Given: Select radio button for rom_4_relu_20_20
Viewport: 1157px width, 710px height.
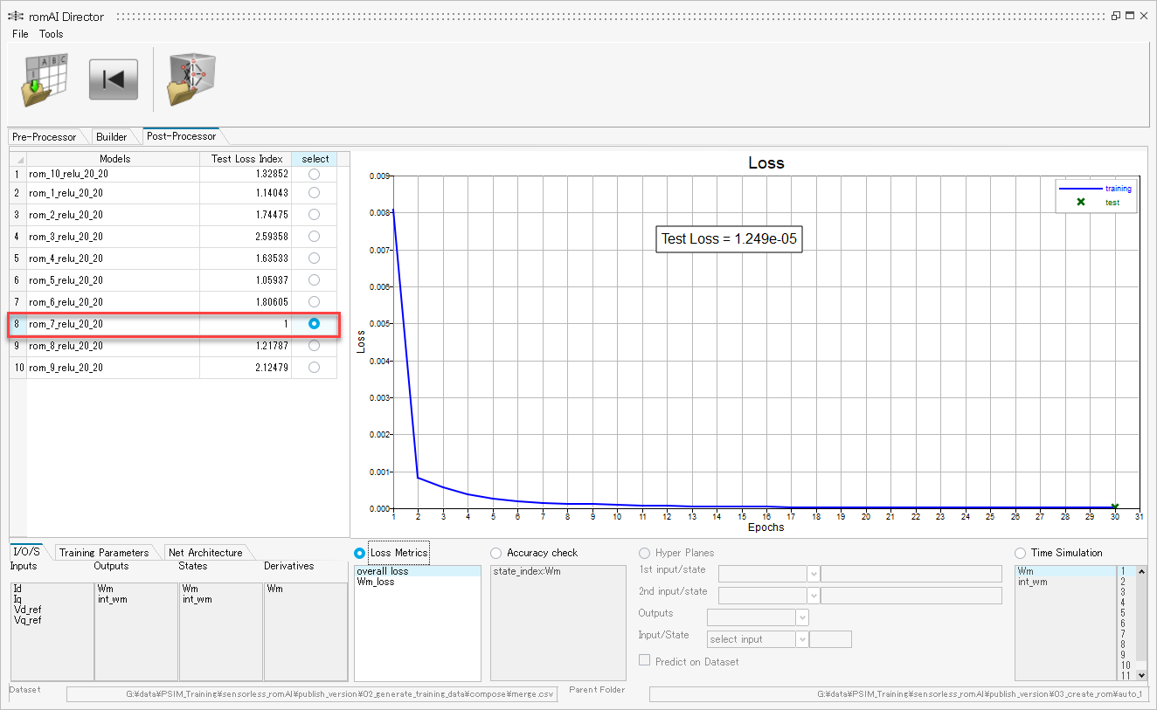Looking at the screenshot, I should pos(314,258).
